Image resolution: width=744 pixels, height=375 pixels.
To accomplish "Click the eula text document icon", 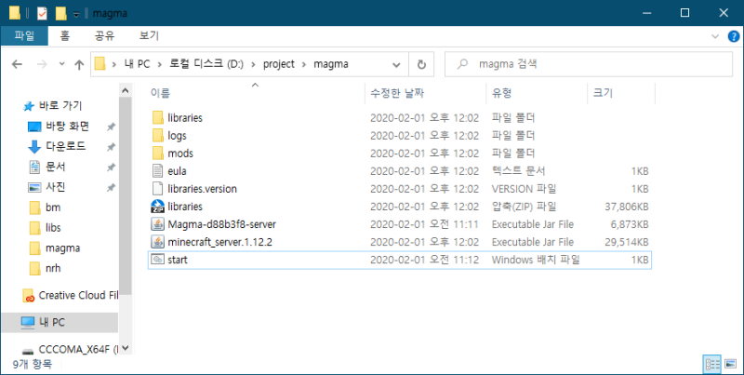I will pos(157,171).
